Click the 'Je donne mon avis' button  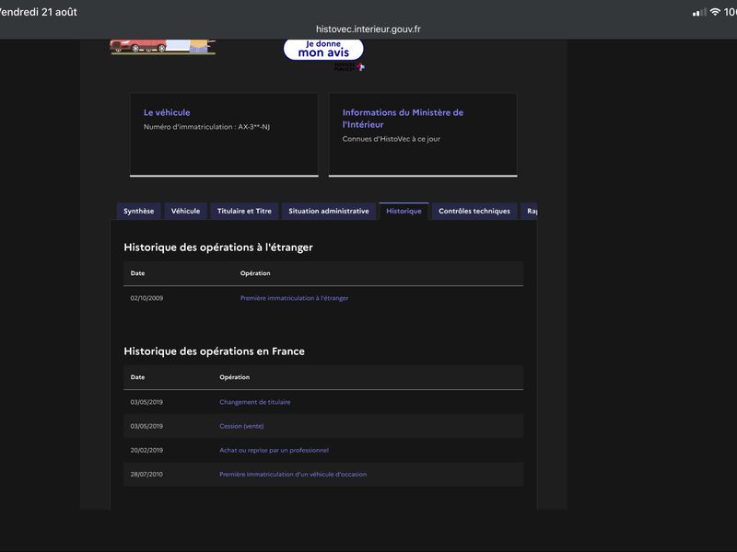click(x=323, y=49)
